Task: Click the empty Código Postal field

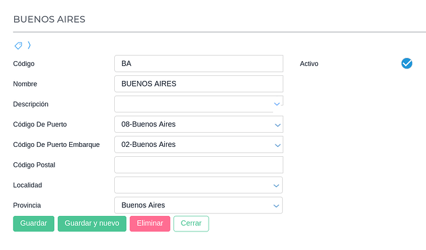Action: point(198,165)
